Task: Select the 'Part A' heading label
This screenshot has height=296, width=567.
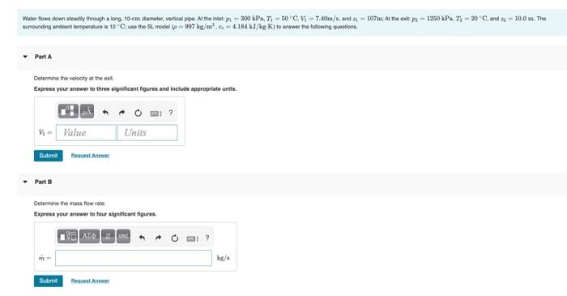Action: pyautogui.click(x=43, y=57)
